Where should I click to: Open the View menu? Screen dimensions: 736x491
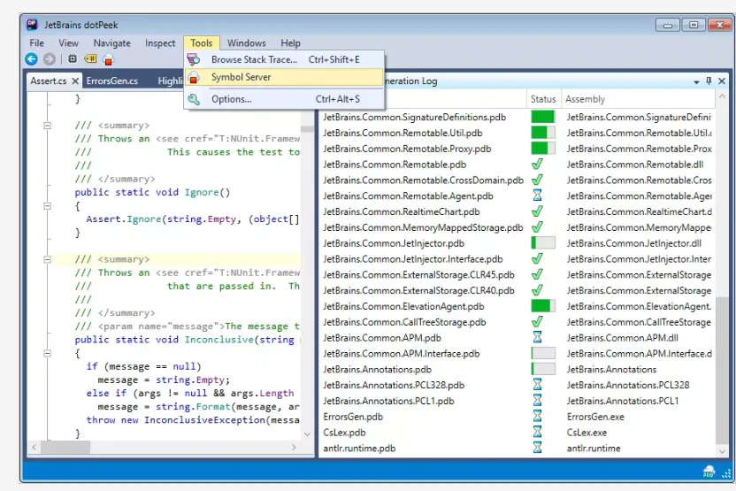pos(68,43)
